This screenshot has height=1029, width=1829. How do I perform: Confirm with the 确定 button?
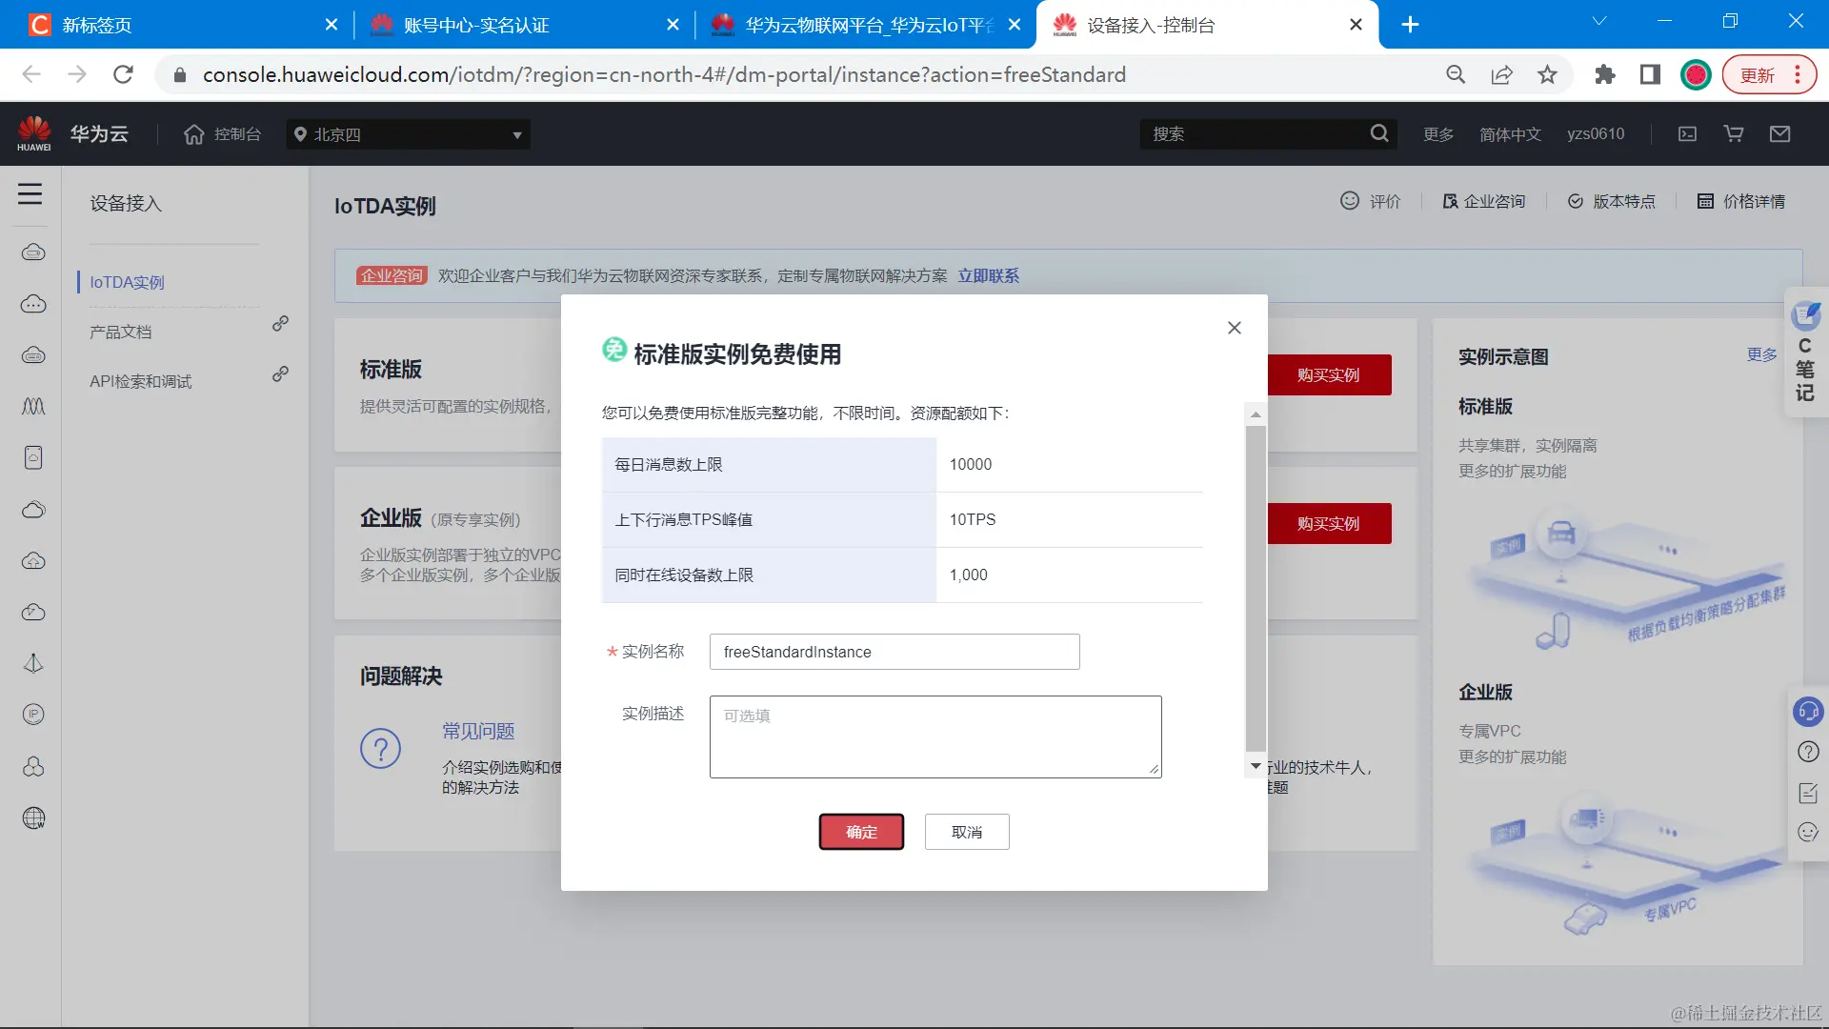[x=861, y=832]
